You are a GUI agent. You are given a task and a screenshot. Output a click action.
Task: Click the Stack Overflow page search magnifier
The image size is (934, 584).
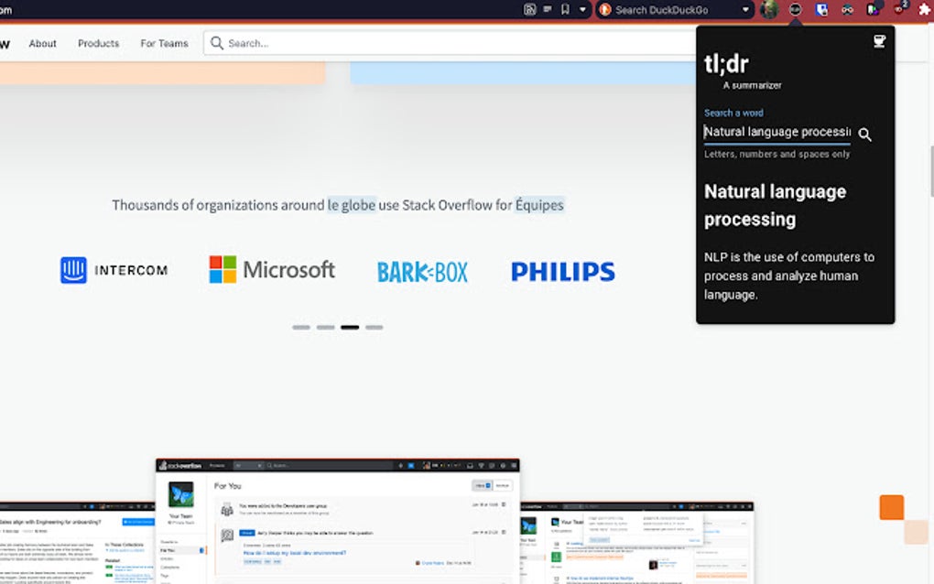pos(216,42)
